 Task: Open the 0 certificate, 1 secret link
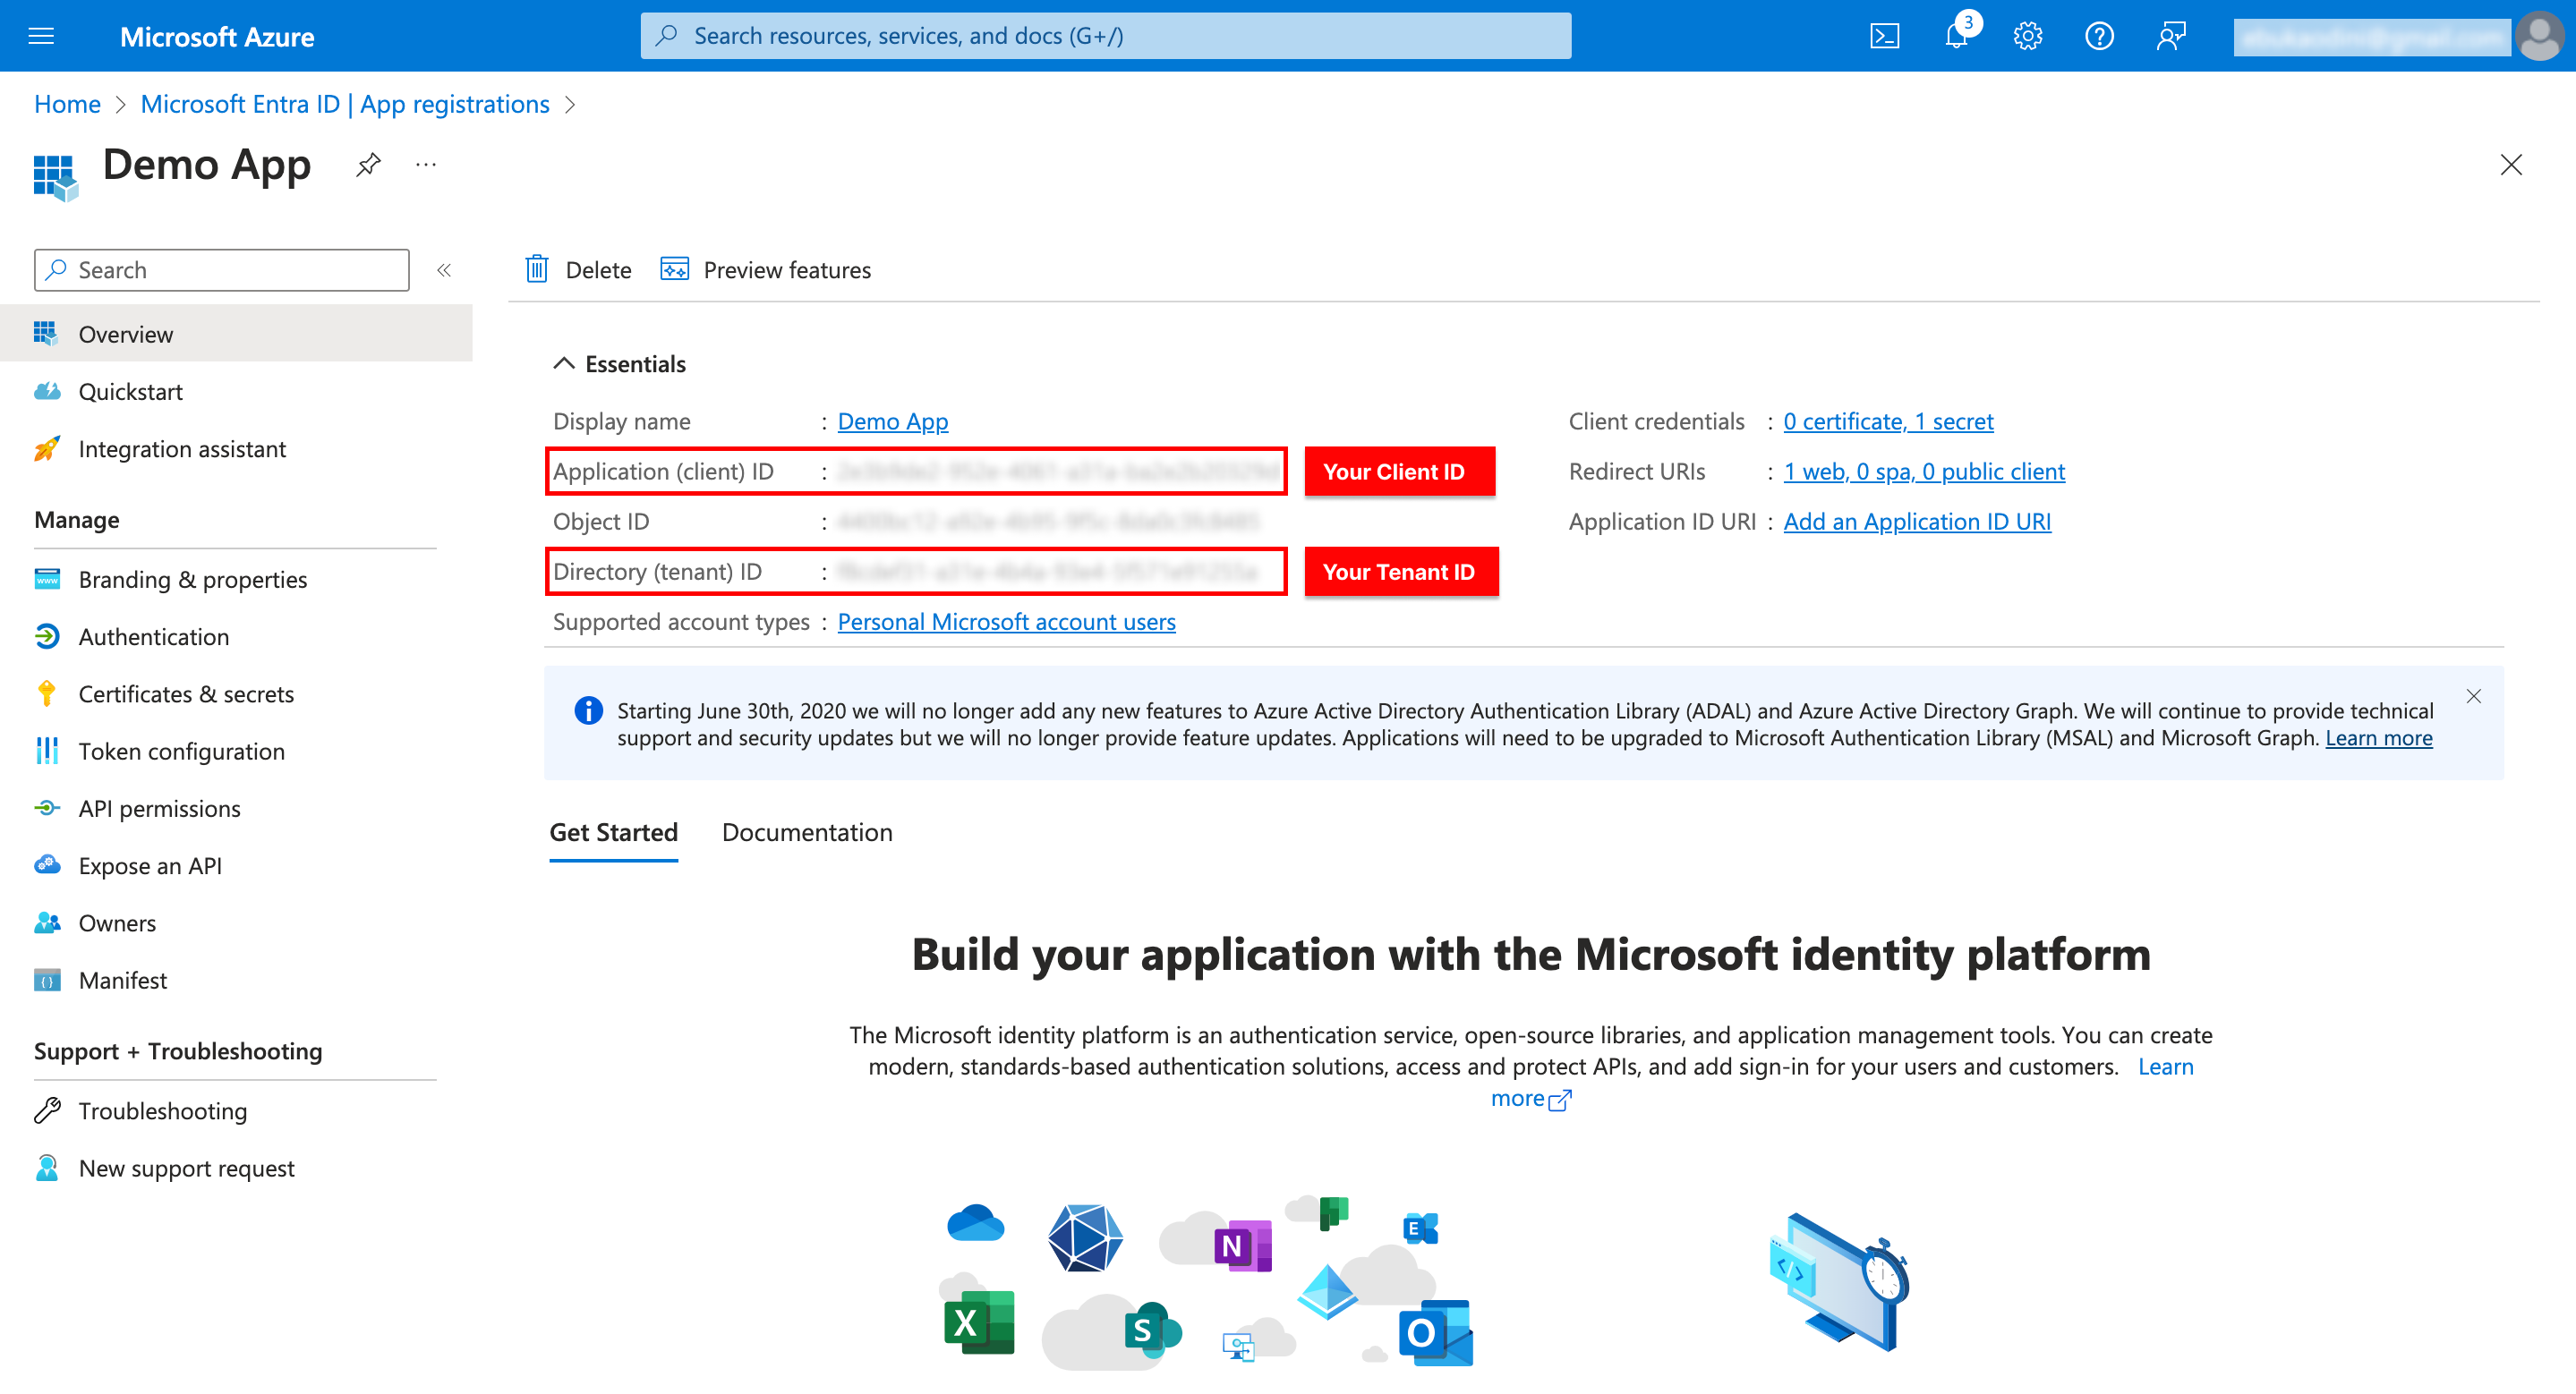(x=1887, y=421)
